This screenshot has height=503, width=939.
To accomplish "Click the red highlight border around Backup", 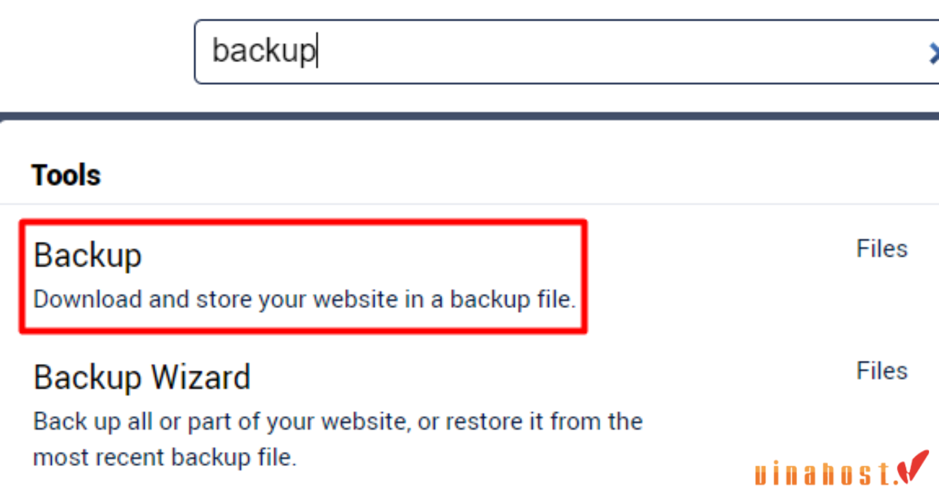I will click(303, 223).
